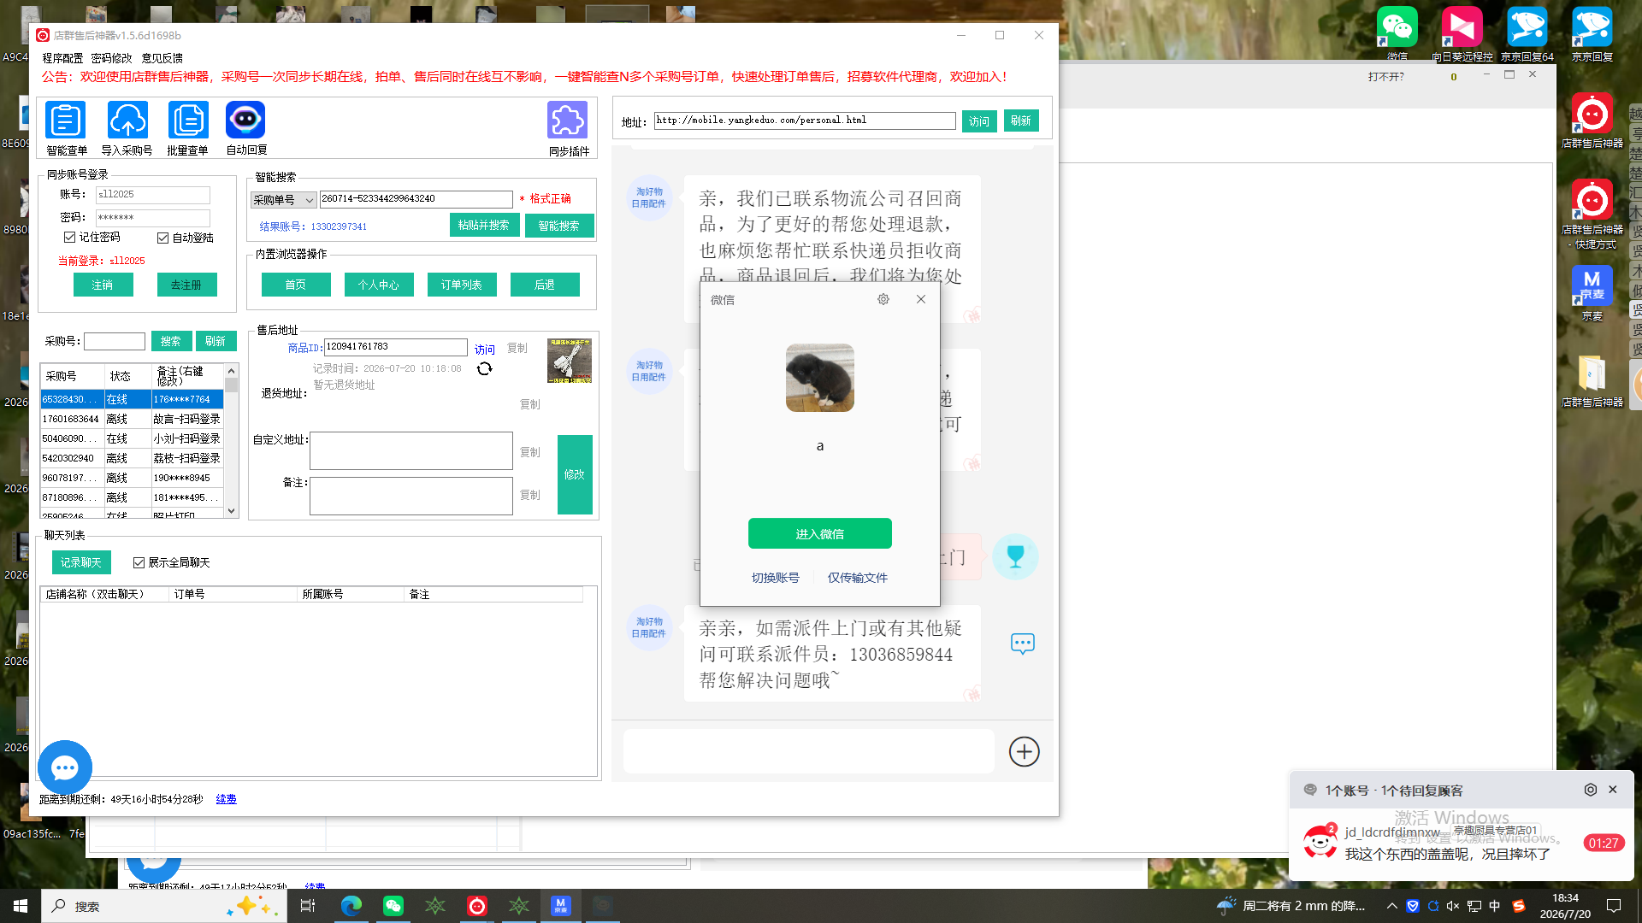This screenshot has width=1642, height=923.
Task: Launch the 自动回复 robot icon
Action: (x=245, y=120)
